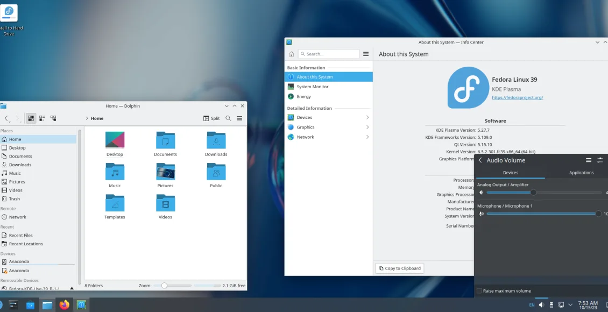
Task: Adjust the Dolphin zoom slider
Action: pos(172,285)
